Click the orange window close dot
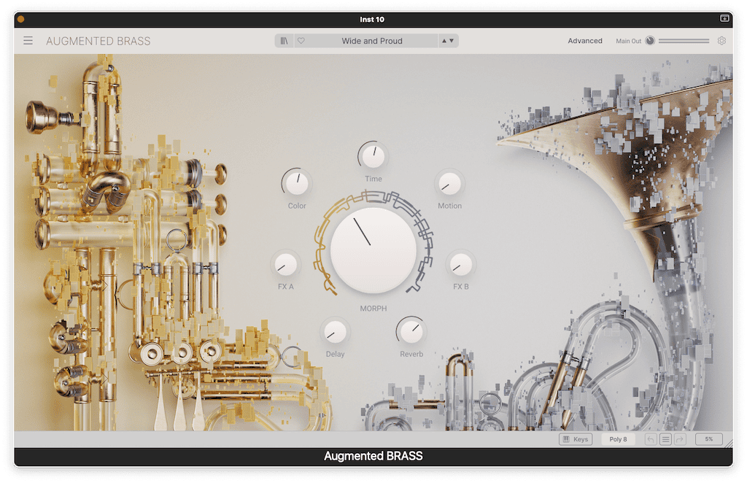The image size is (747, 483). (x=20, y=20)
